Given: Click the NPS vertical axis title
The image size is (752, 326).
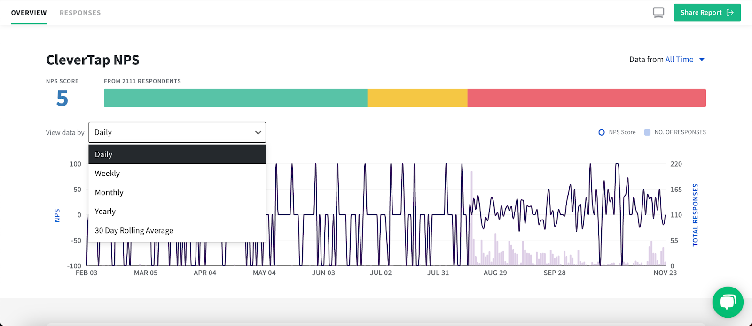Looking at the screenshot, I should (x=57, y=215).
